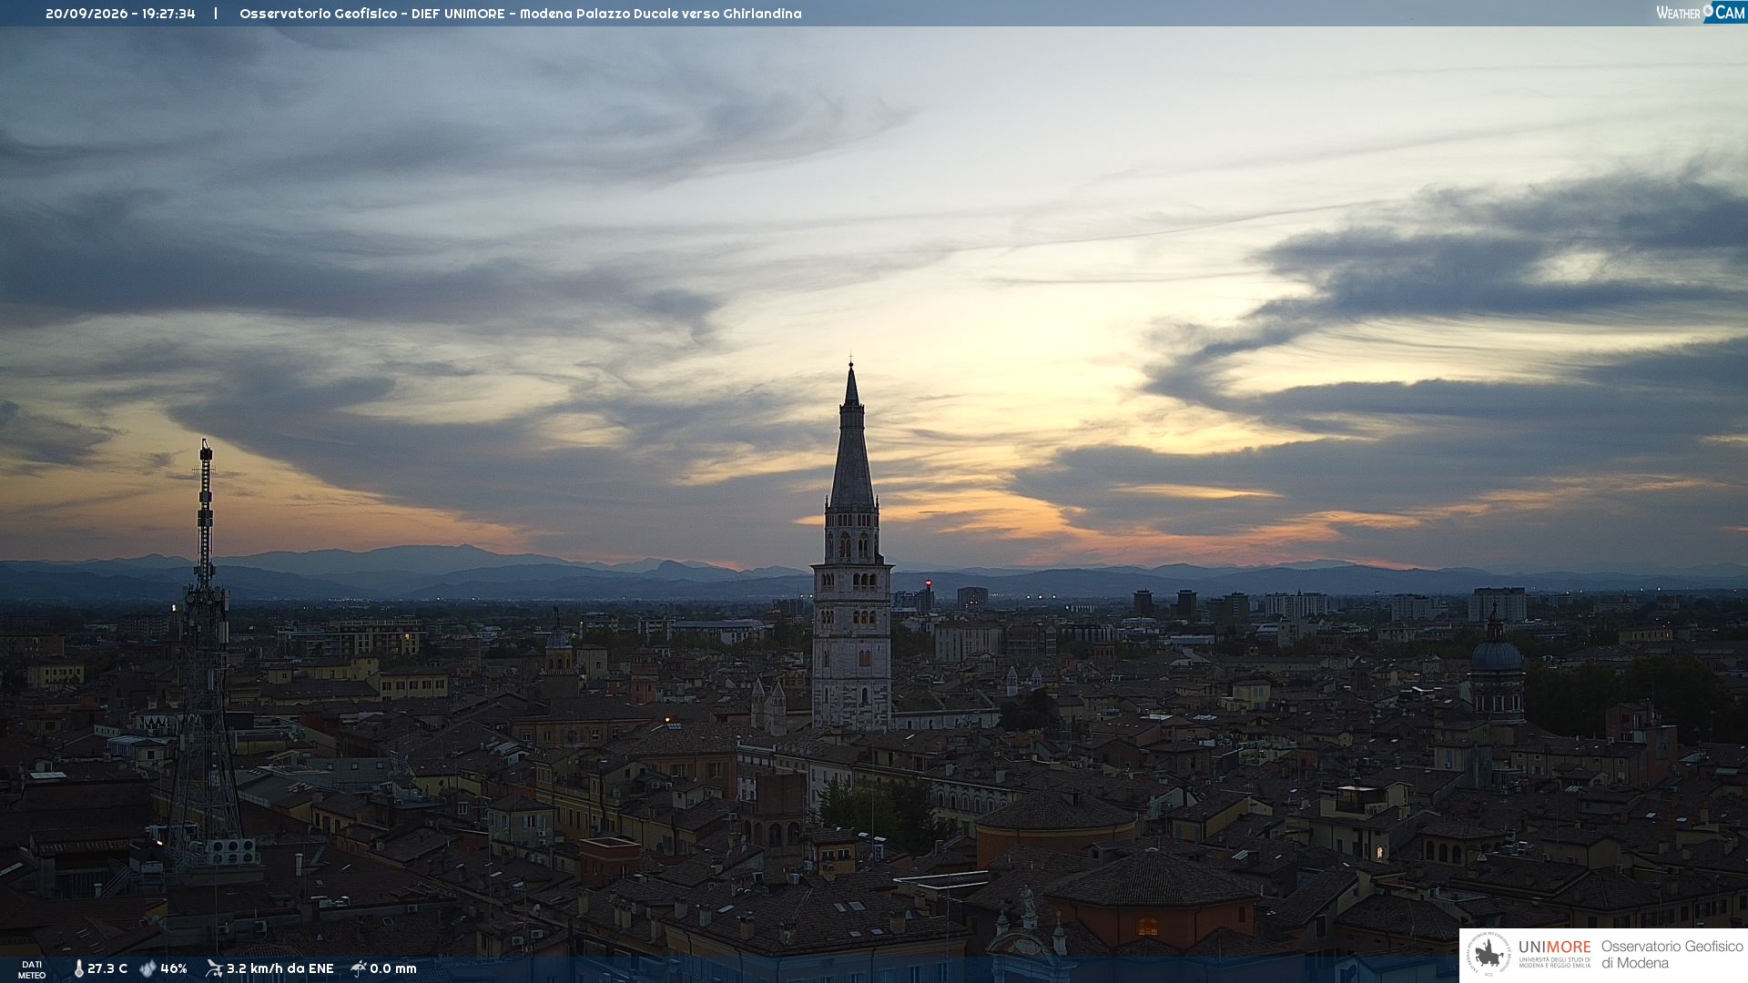Click Osservatorio Geofisico di Modena text
The image size is (1748, 983).
pyautogui.click(x=1672, y=955)
